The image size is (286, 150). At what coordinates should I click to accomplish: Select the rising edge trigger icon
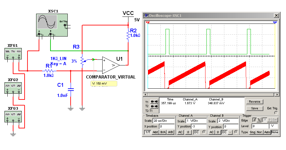coord(255,120)
